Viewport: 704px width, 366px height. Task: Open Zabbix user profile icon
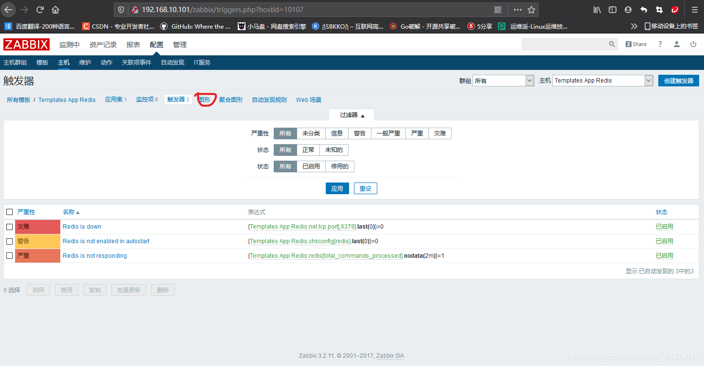point(676,44)
